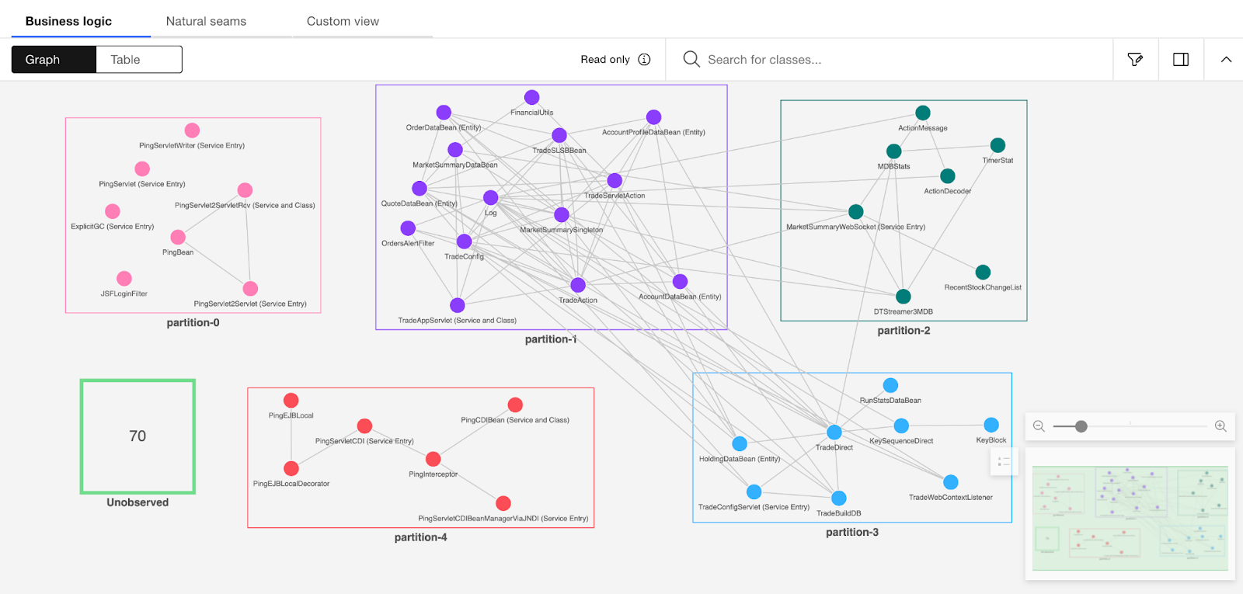Click the zoom in magnifier icon
The width and height of the screenshot is (1243, 594).
click(x=1220, y=426)
